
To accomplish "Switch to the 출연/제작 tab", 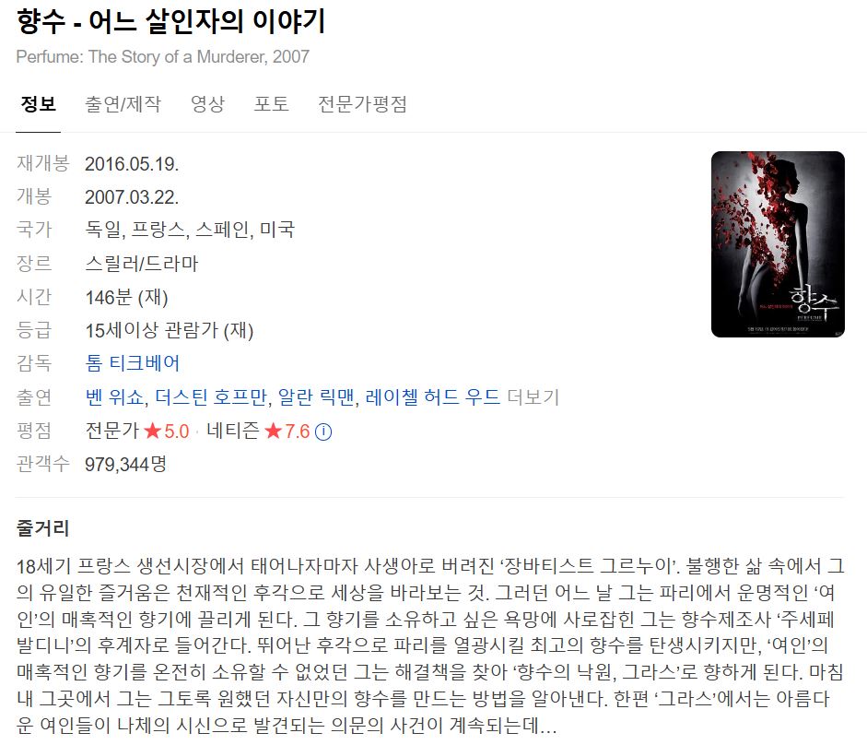I will [x=123, y=104].
